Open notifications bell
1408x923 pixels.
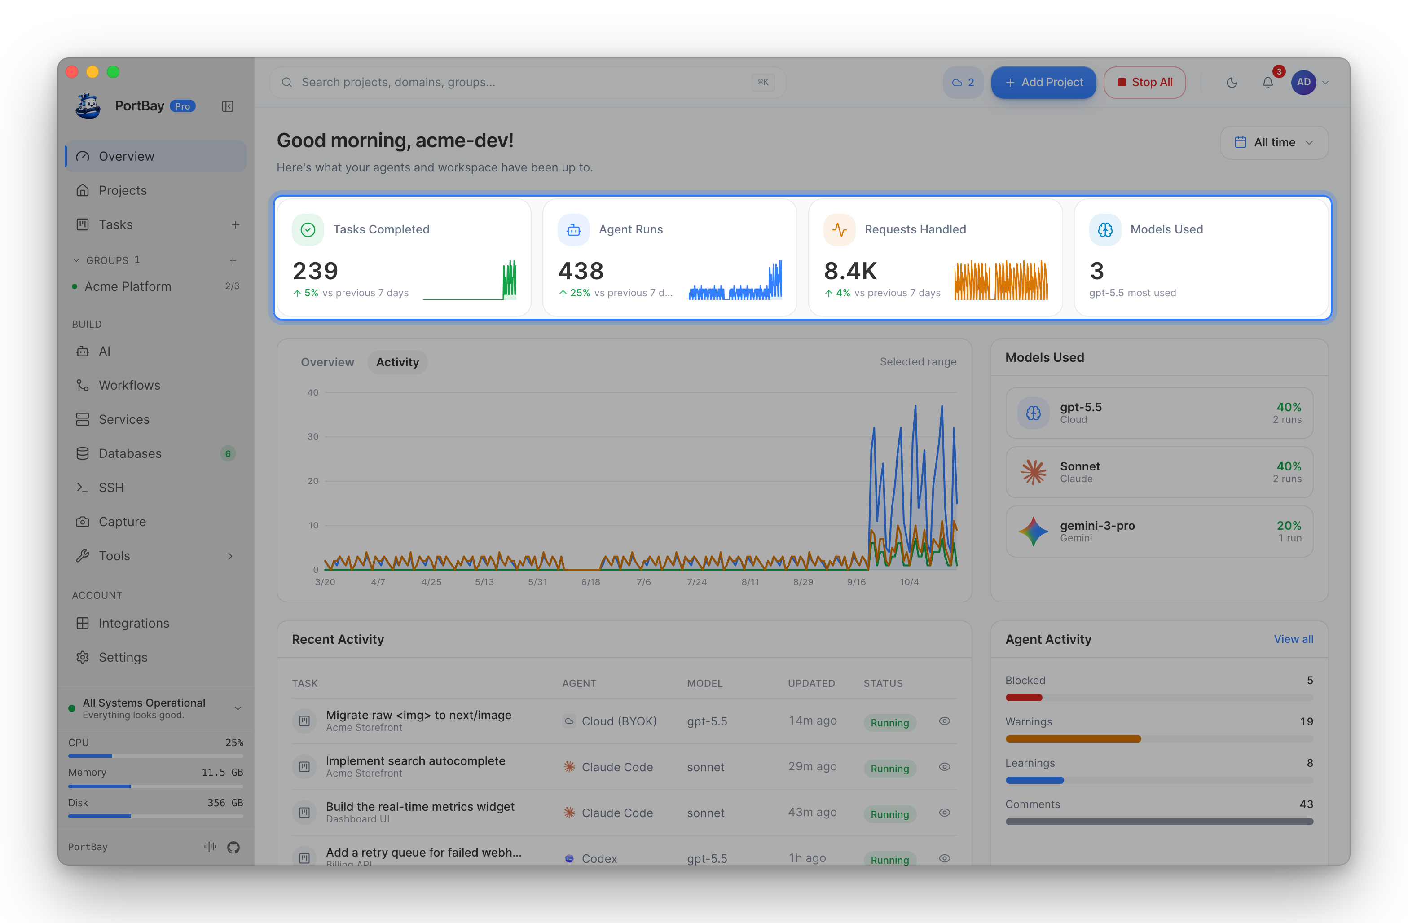click(x=1268, y=83)
